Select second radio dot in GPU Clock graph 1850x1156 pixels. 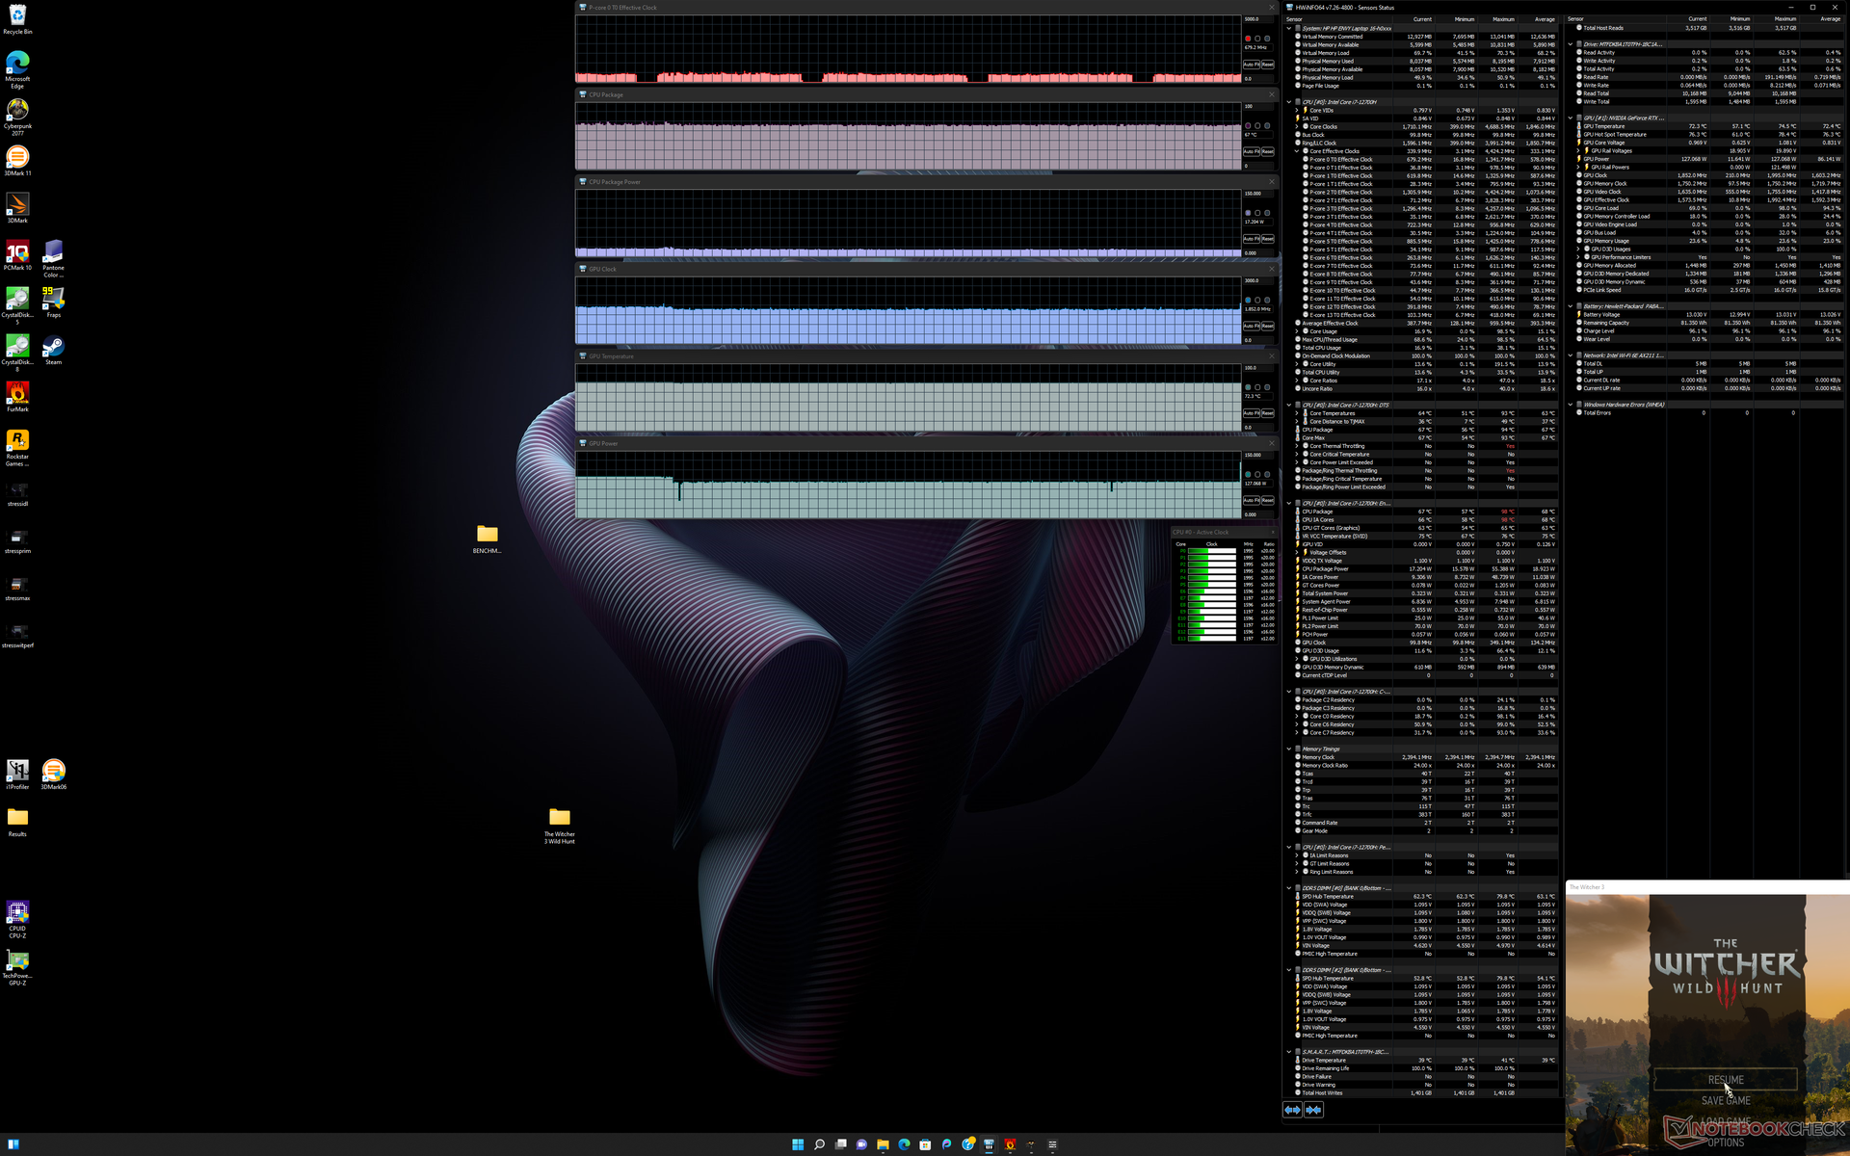[x=1257, y=301]
